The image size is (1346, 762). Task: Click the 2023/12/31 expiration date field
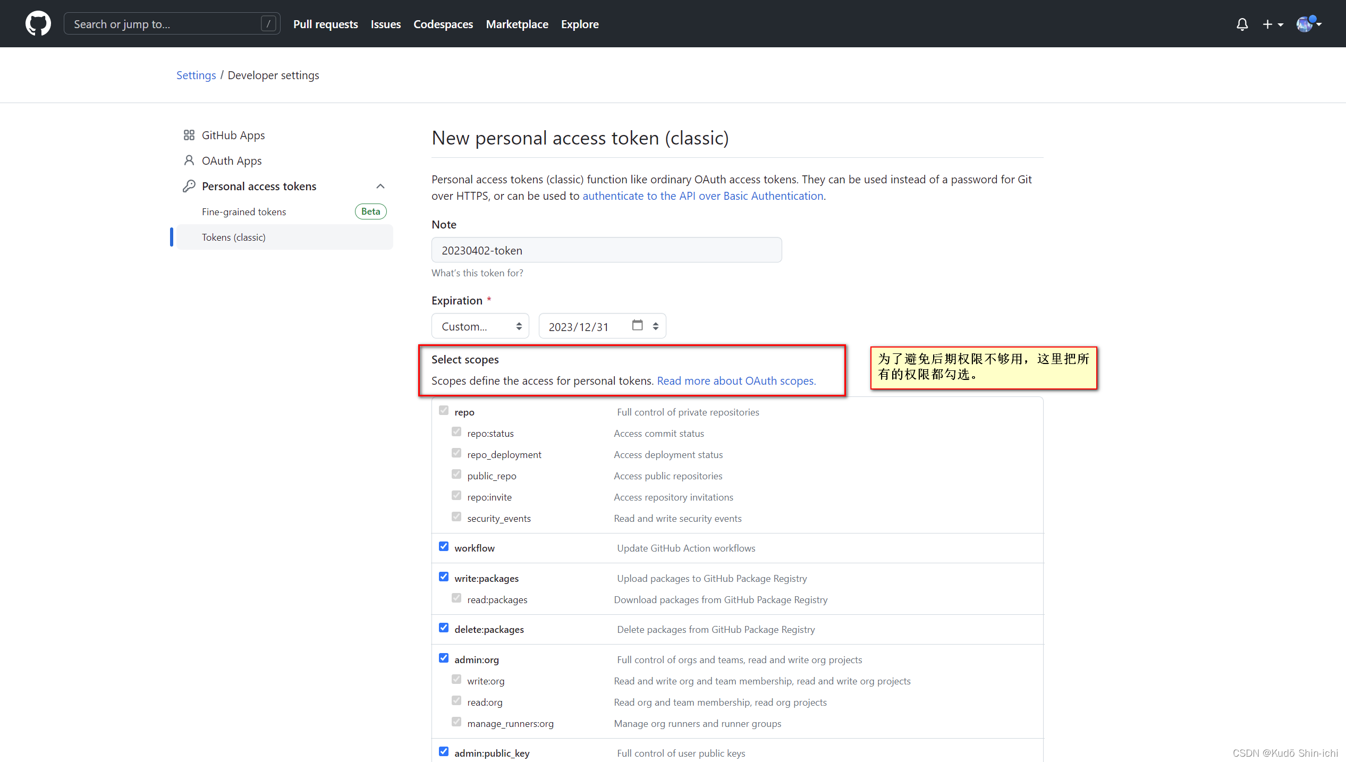click(x=602, y=326)
